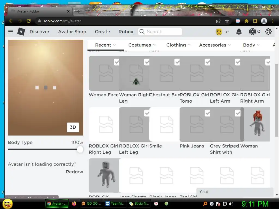Open the Robux balance icon
This screenshot has width=279, height=209.
tap(252, 32)
